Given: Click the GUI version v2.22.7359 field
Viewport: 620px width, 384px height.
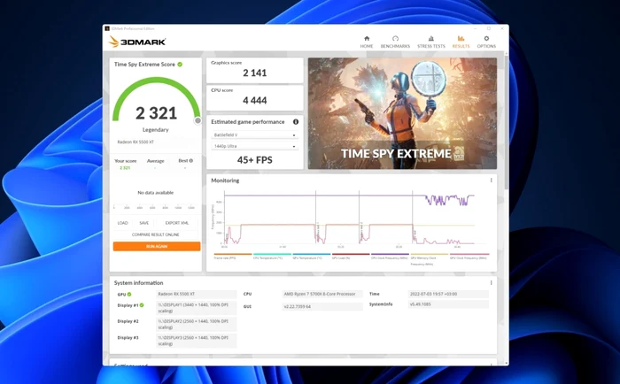Looking at the screenshot, I should (x=322, y=306).
